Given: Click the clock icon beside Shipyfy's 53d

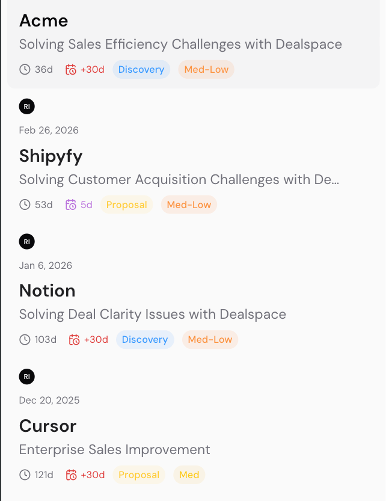Looking at the screenshot, I should tap(25, 205).
